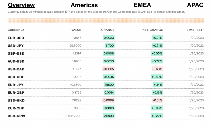
Task: Open the USD-JPY currency pair
Action: [16, 46]
